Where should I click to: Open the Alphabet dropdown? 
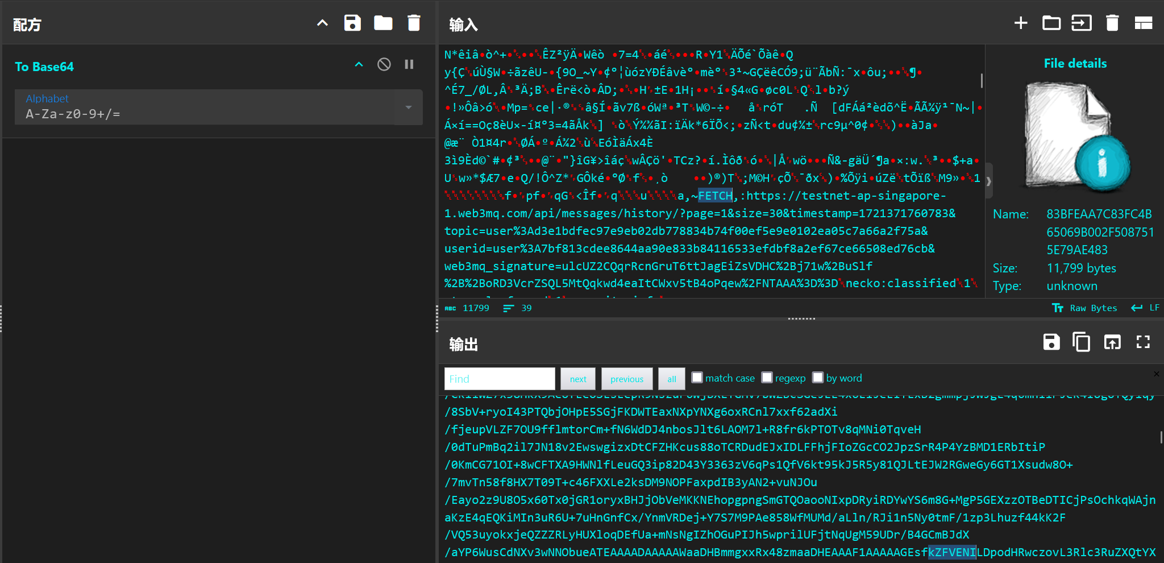pyautogui.click(x=408, y=107)
